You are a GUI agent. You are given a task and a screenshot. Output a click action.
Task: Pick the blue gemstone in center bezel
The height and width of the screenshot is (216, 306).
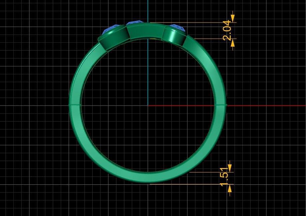click(135, 22)
